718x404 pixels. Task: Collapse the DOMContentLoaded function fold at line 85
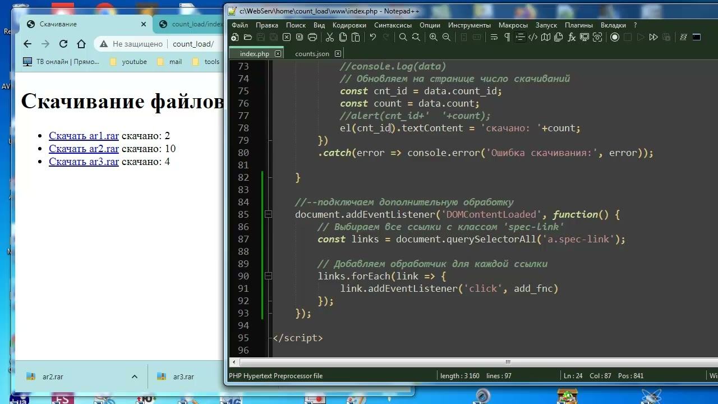click(268, 214)
